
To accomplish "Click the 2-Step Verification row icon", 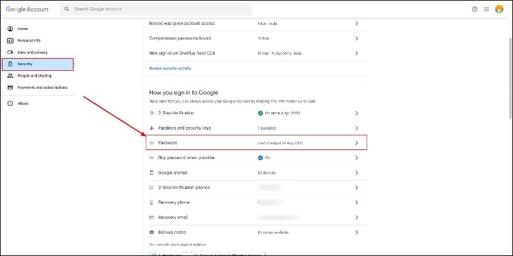I will click(152, 113).
